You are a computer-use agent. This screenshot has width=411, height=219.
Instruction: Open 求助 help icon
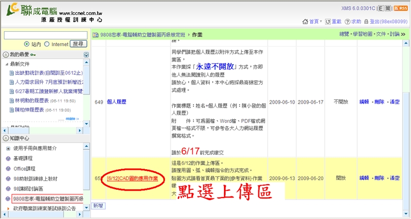[x=347, y=22]
